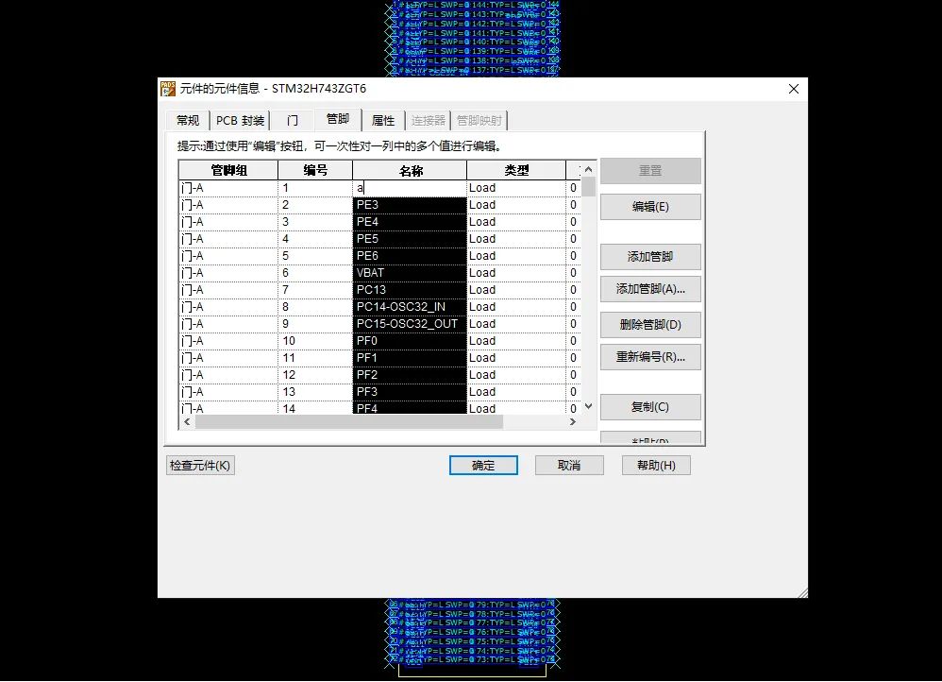Switch to the 常规 tab
The height and width of the screenshot is (682, 942).
point(188,120)
